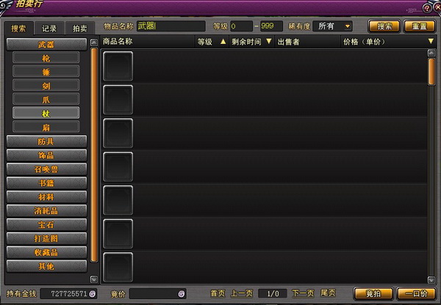Open the help question mark icon
441x305 pixels.
pos(427,8)
